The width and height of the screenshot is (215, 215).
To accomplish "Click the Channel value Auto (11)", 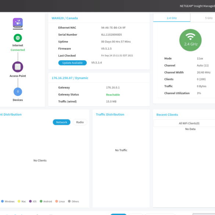I will click(203, 65).
